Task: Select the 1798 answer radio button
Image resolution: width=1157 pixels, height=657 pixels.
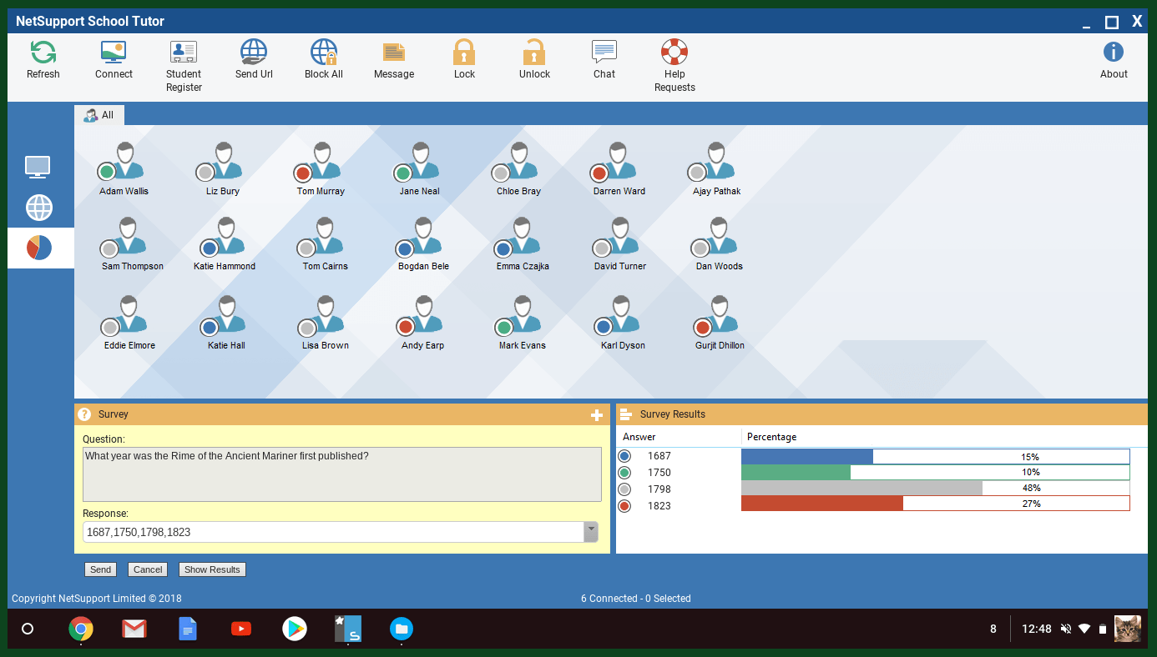Action: [x=624, y=489]
